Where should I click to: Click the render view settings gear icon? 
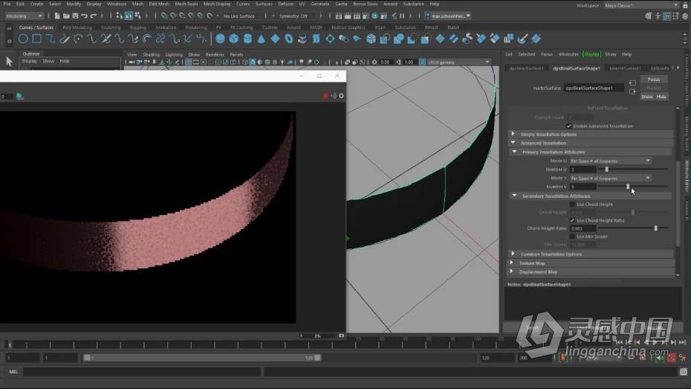tap(341, 96)
